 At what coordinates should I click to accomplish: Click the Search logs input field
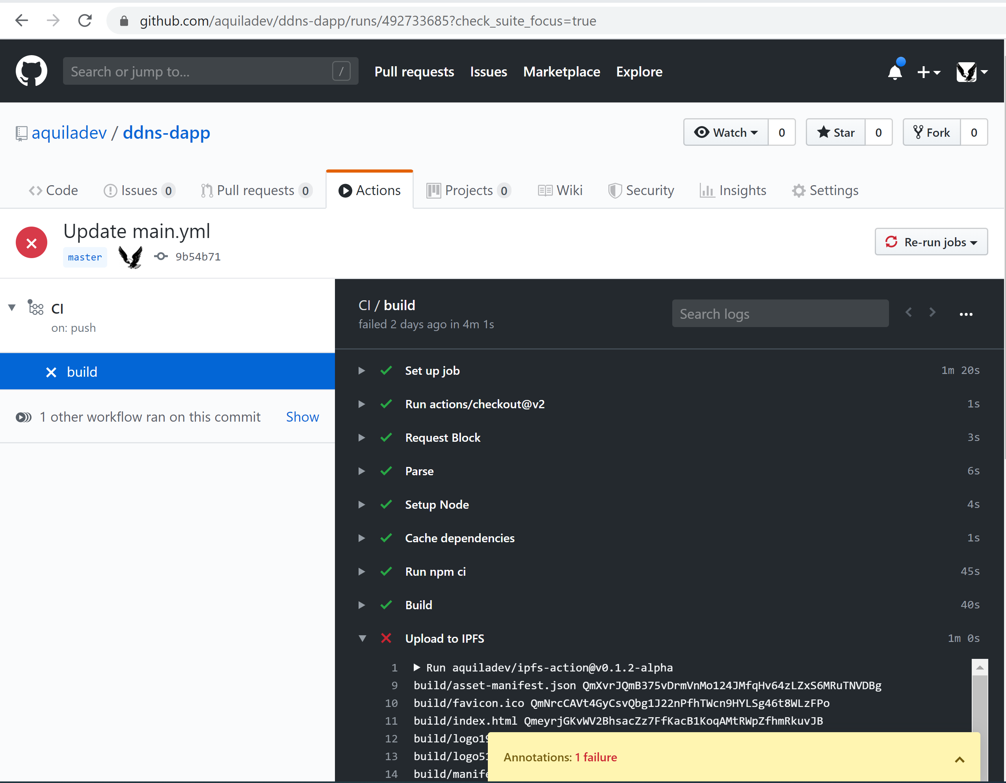click(x=780, y=314)
